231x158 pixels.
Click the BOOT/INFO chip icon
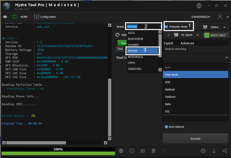207,35
